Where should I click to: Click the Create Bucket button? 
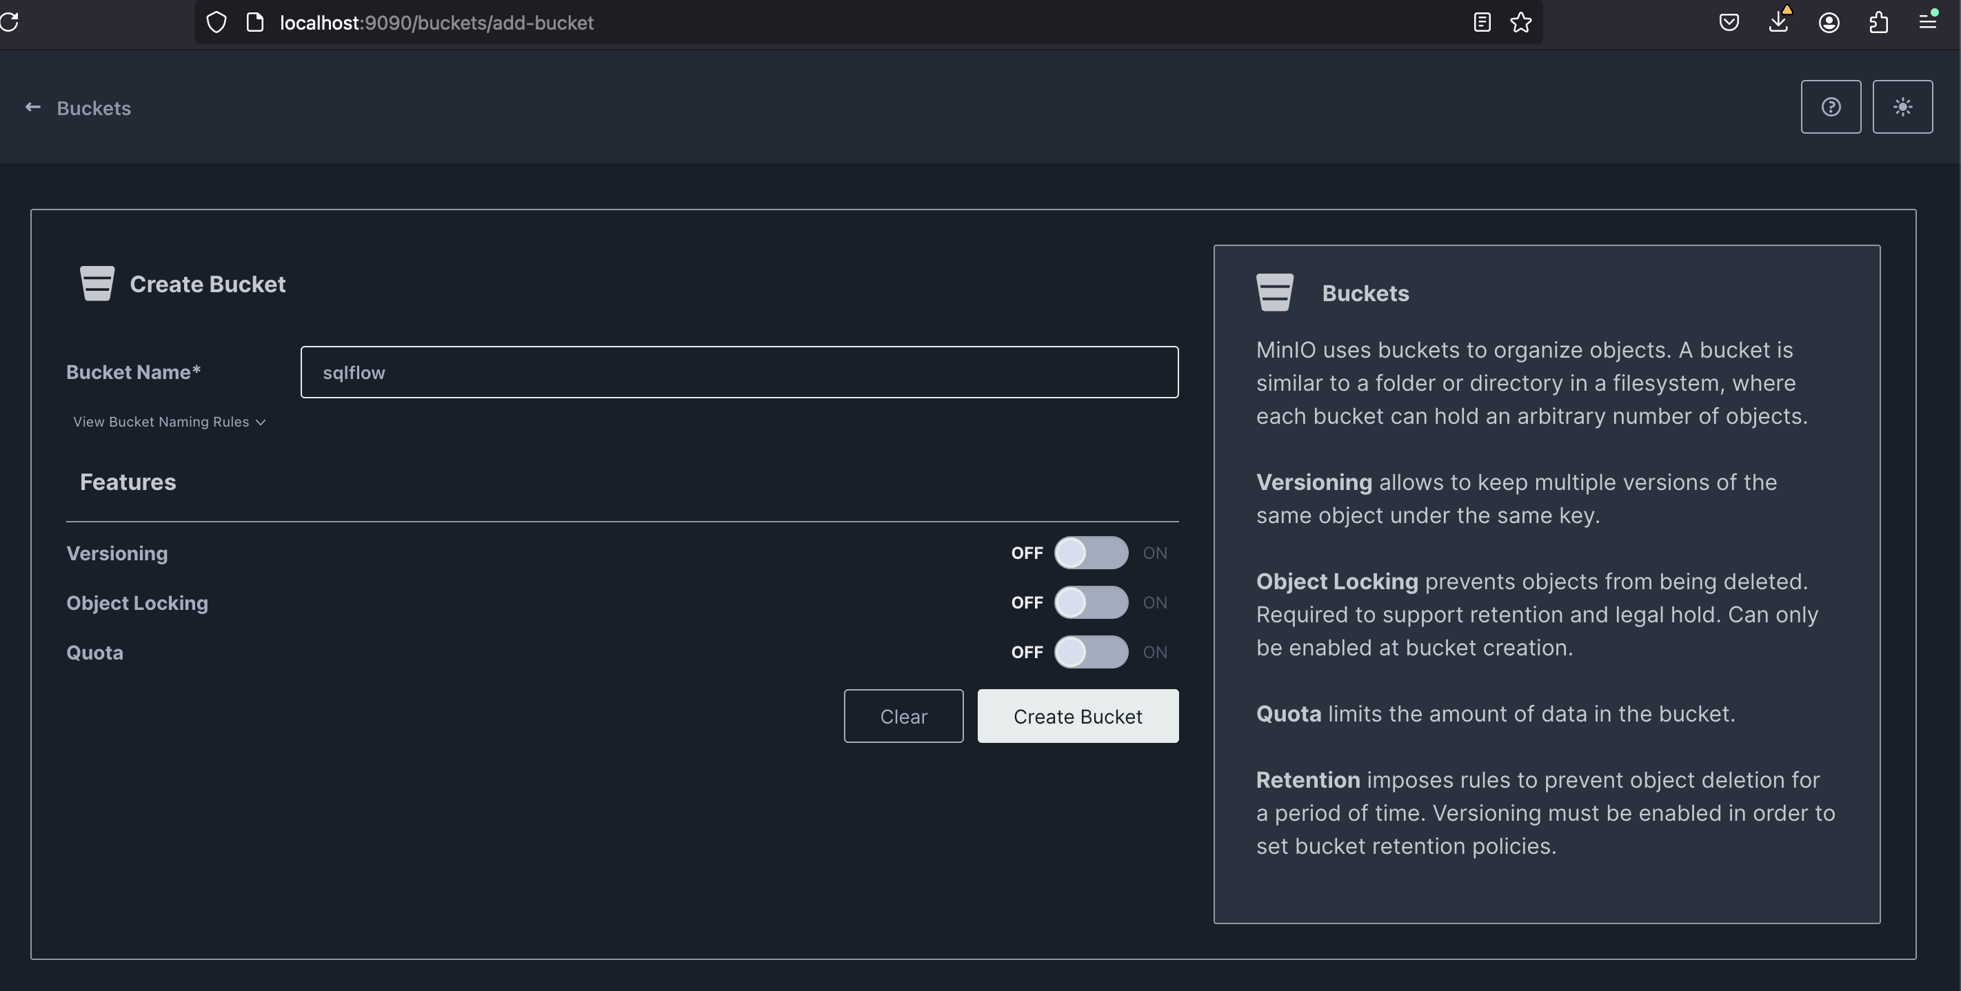click(x=1077, y=715)
